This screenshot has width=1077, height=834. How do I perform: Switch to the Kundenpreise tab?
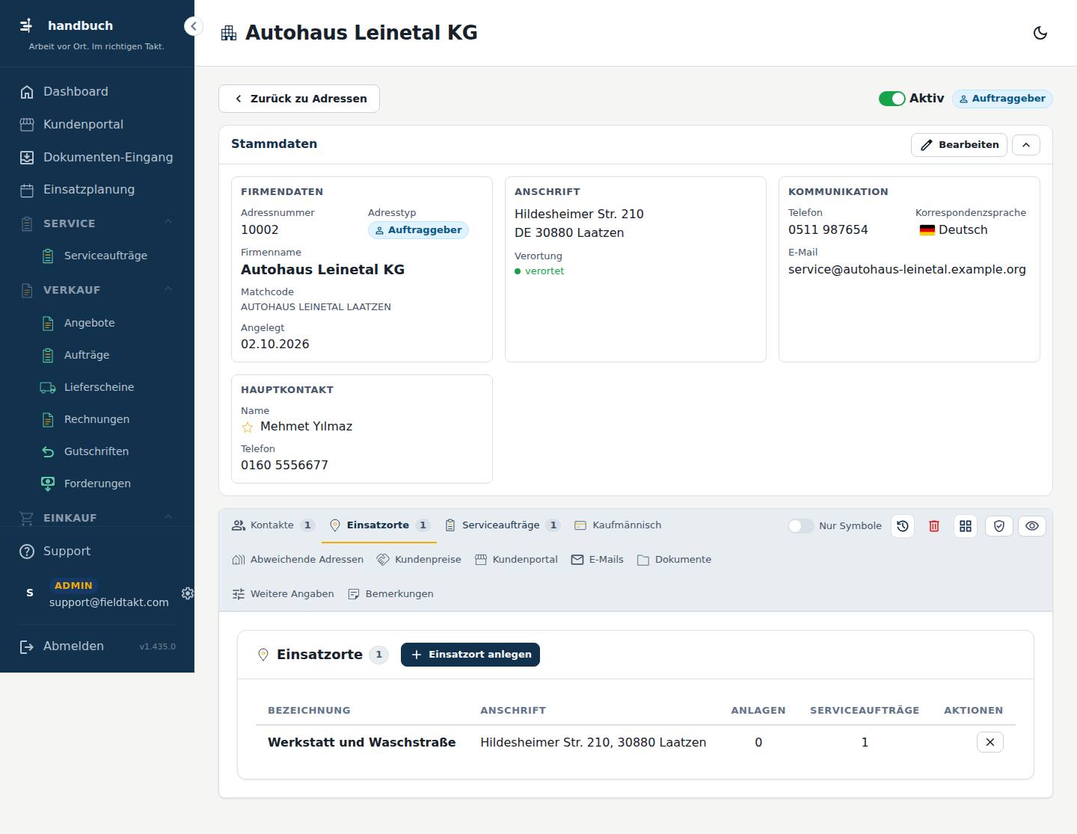[419, 560]
